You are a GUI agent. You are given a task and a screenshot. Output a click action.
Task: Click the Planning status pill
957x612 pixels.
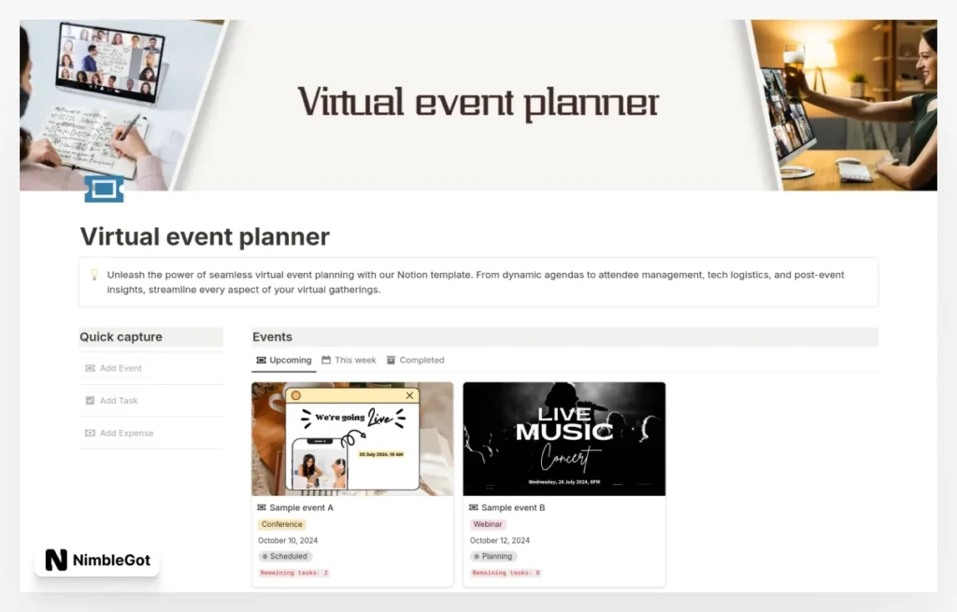pyautogui.click(x=493, y=556)
